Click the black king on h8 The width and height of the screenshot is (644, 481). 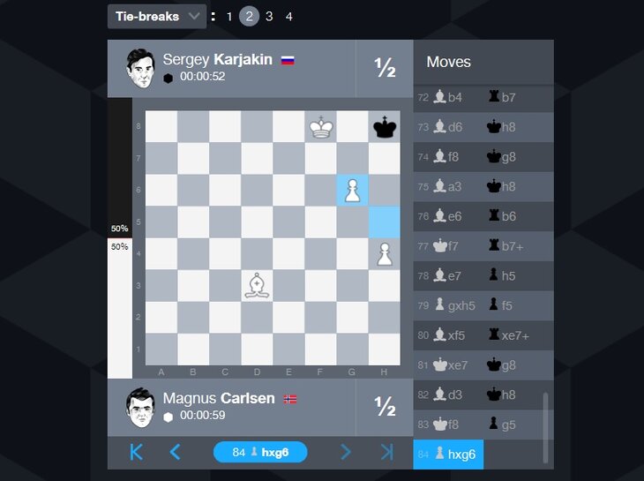(385, 127)
